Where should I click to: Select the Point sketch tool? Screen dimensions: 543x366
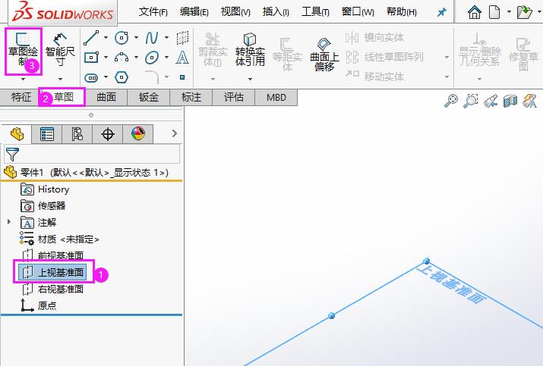pyautogui.click(x=182, y=77)
